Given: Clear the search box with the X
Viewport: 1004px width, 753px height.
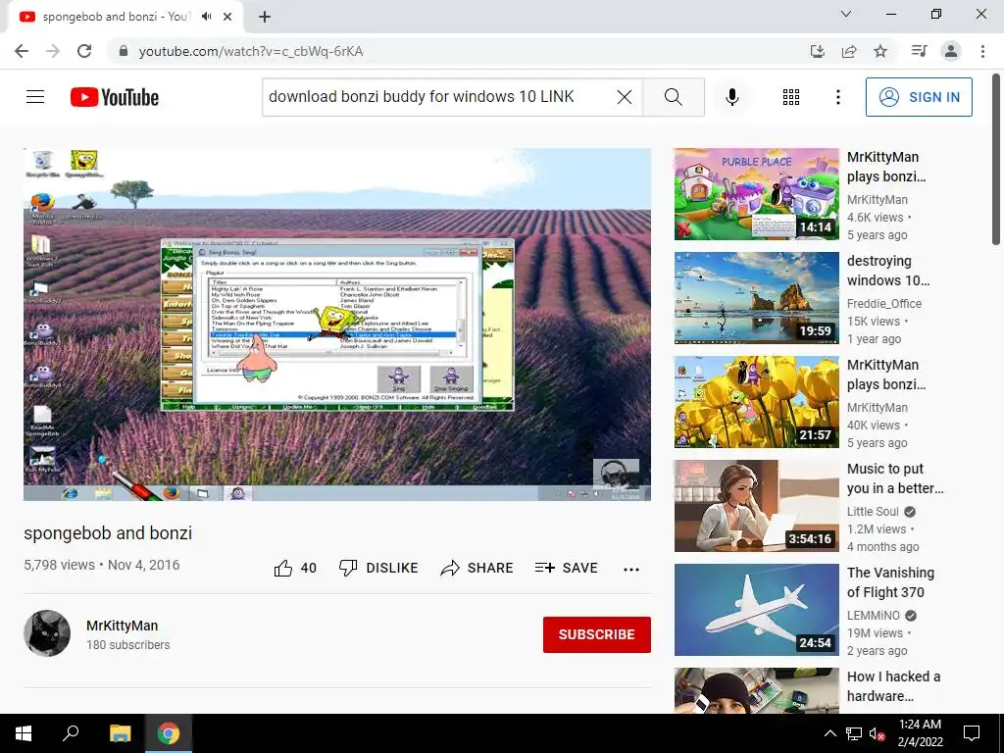Looking at the screenshot, I should point(625,97).
